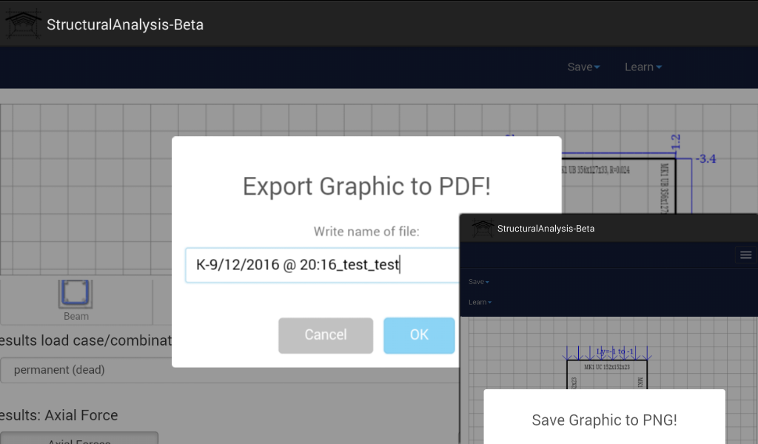
Task: Click the Results: Axial Force heading
Action: tap(59, 415)
